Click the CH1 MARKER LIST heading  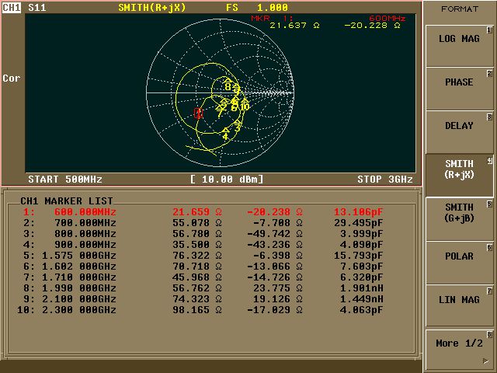pos(67,200)
